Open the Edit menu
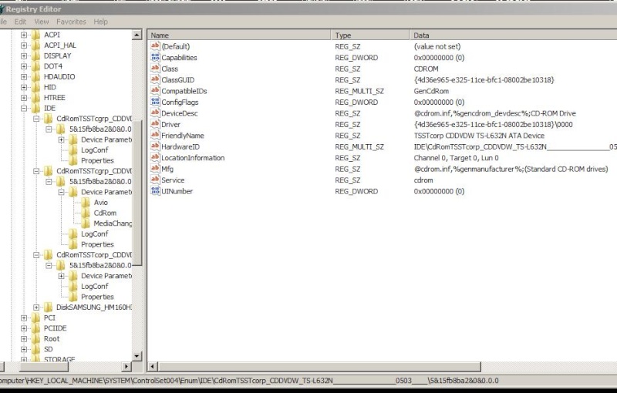Image resolution: width=617 pixels, height=393 pixels. pos(20,22)
